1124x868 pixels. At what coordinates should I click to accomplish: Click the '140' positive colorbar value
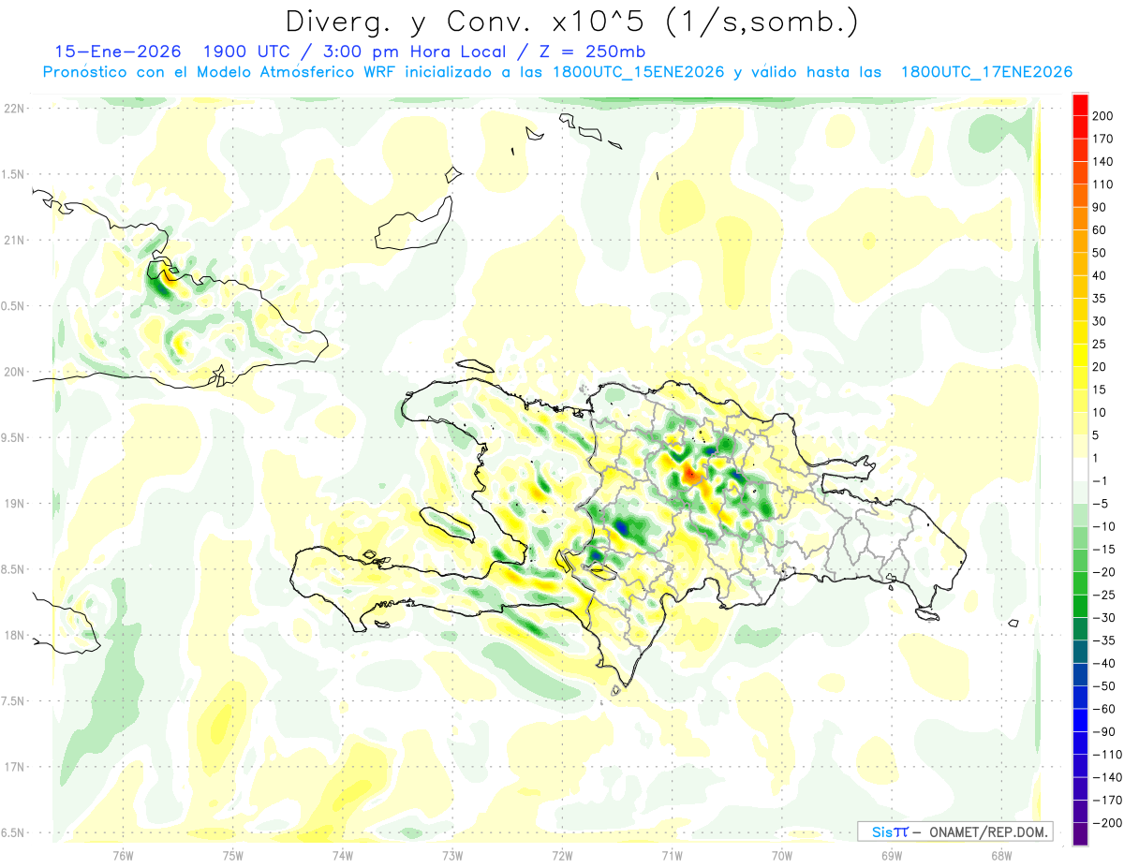[1104, 161]
